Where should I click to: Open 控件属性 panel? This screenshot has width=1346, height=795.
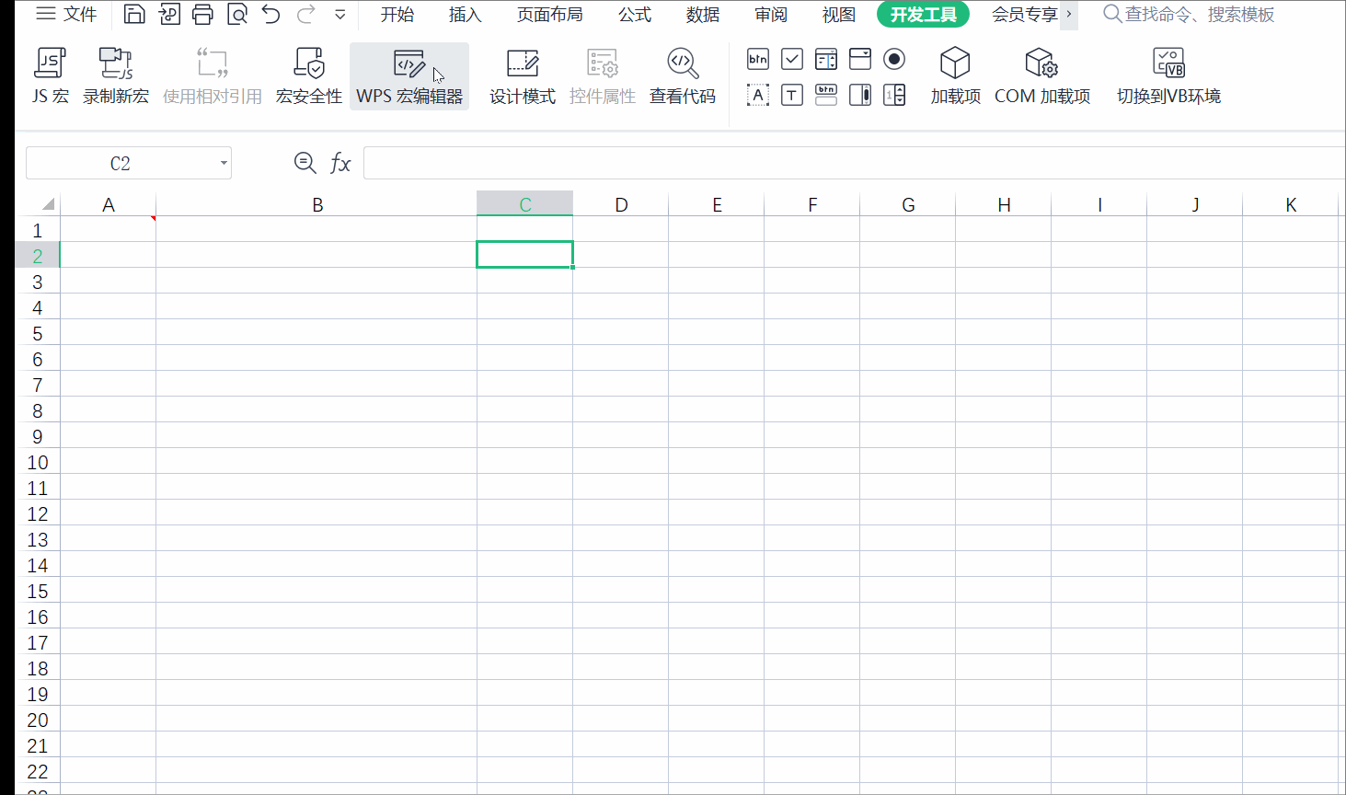pyautogui.click(x=603, y=76)
